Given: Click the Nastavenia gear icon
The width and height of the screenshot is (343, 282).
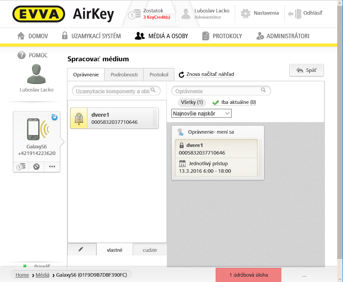Looking at the screenshot, I should pos(245,13).
